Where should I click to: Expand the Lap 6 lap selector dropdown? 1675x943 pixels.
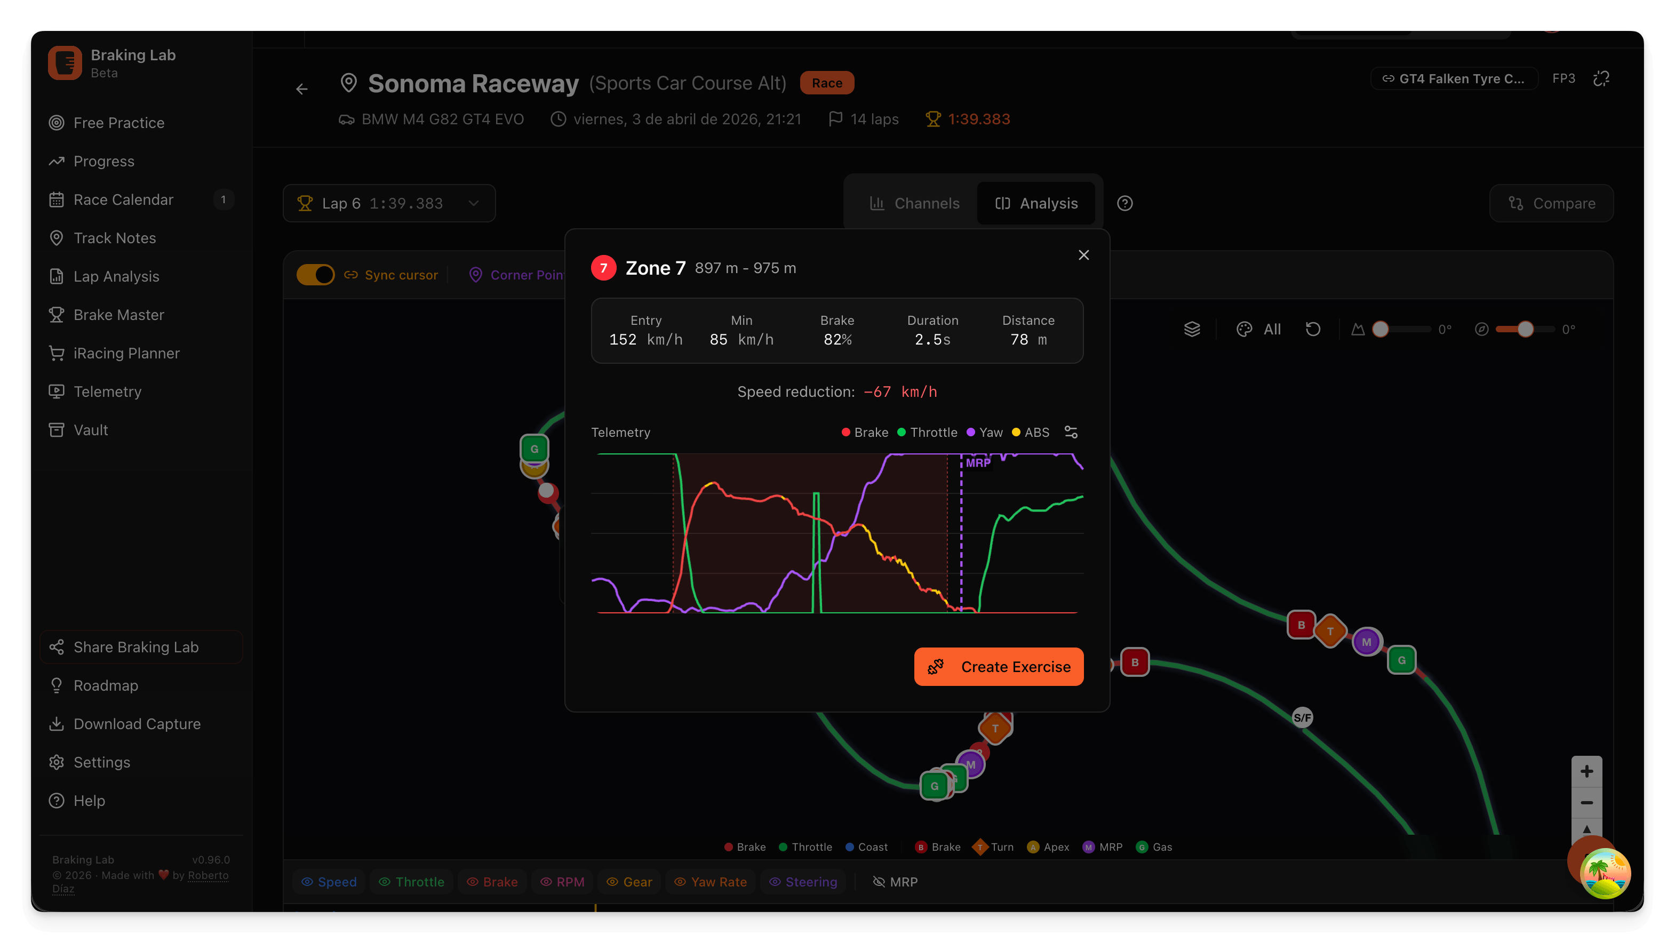point(473,203)
